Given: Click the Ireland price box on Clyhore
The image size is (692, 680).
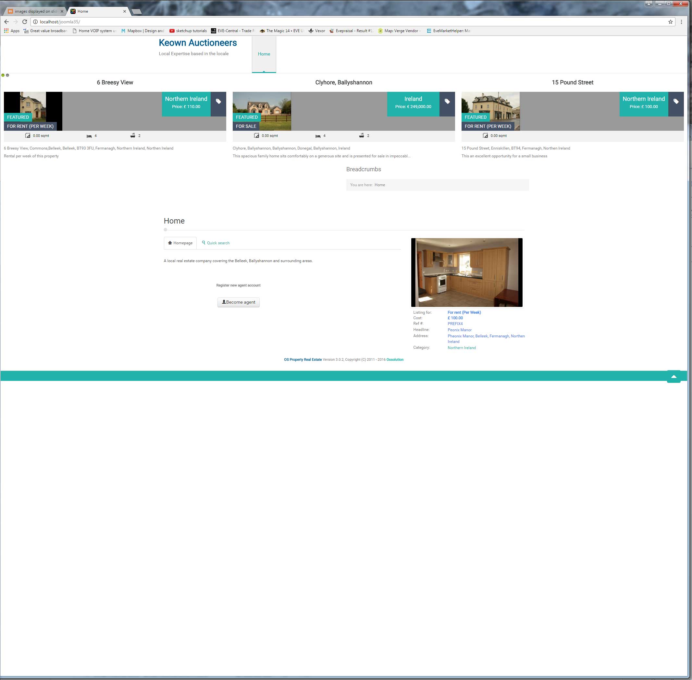Looking at the screenshot, I should pos(413,104).
